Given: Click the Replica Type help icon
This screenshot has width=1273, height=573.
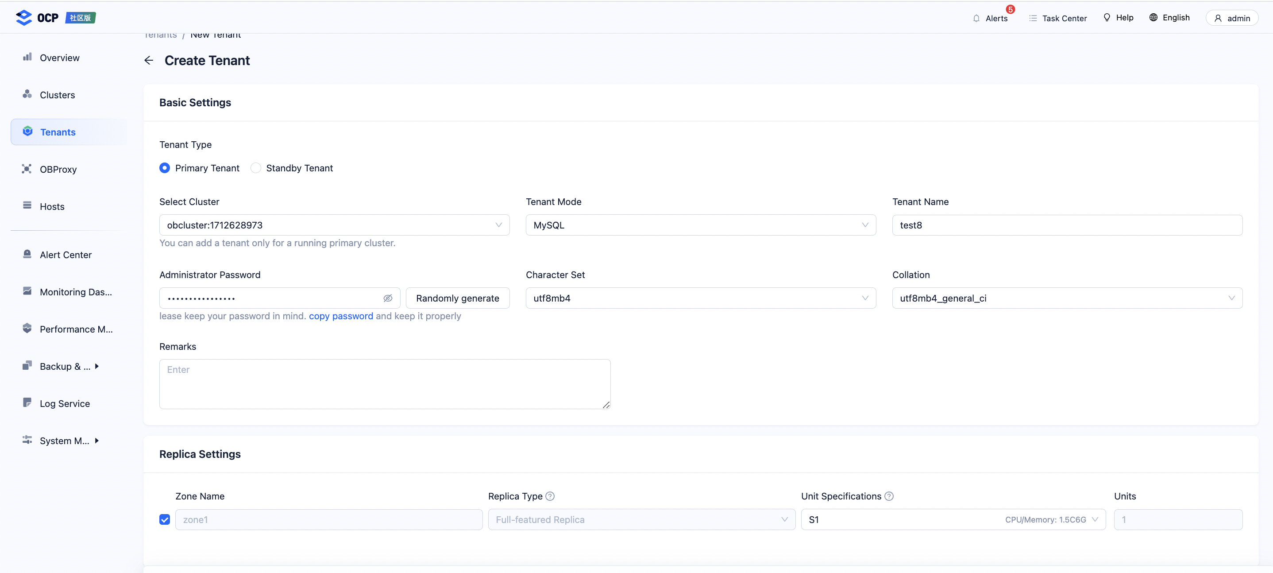Looking at the screenshot, I should point(550,496).
